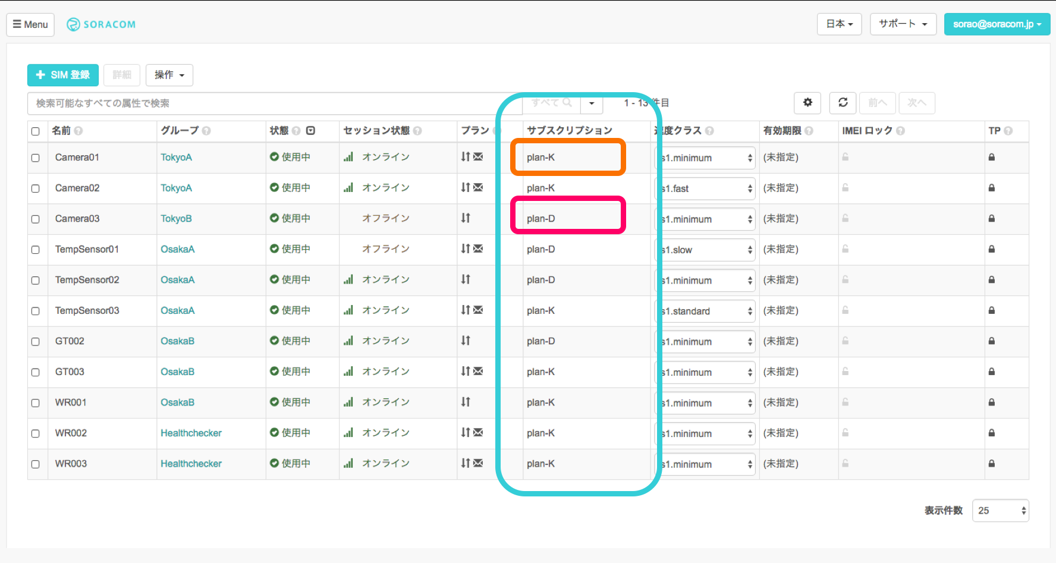
Task: Open the status filter icon in 状態 header
Action: point(310,131)
